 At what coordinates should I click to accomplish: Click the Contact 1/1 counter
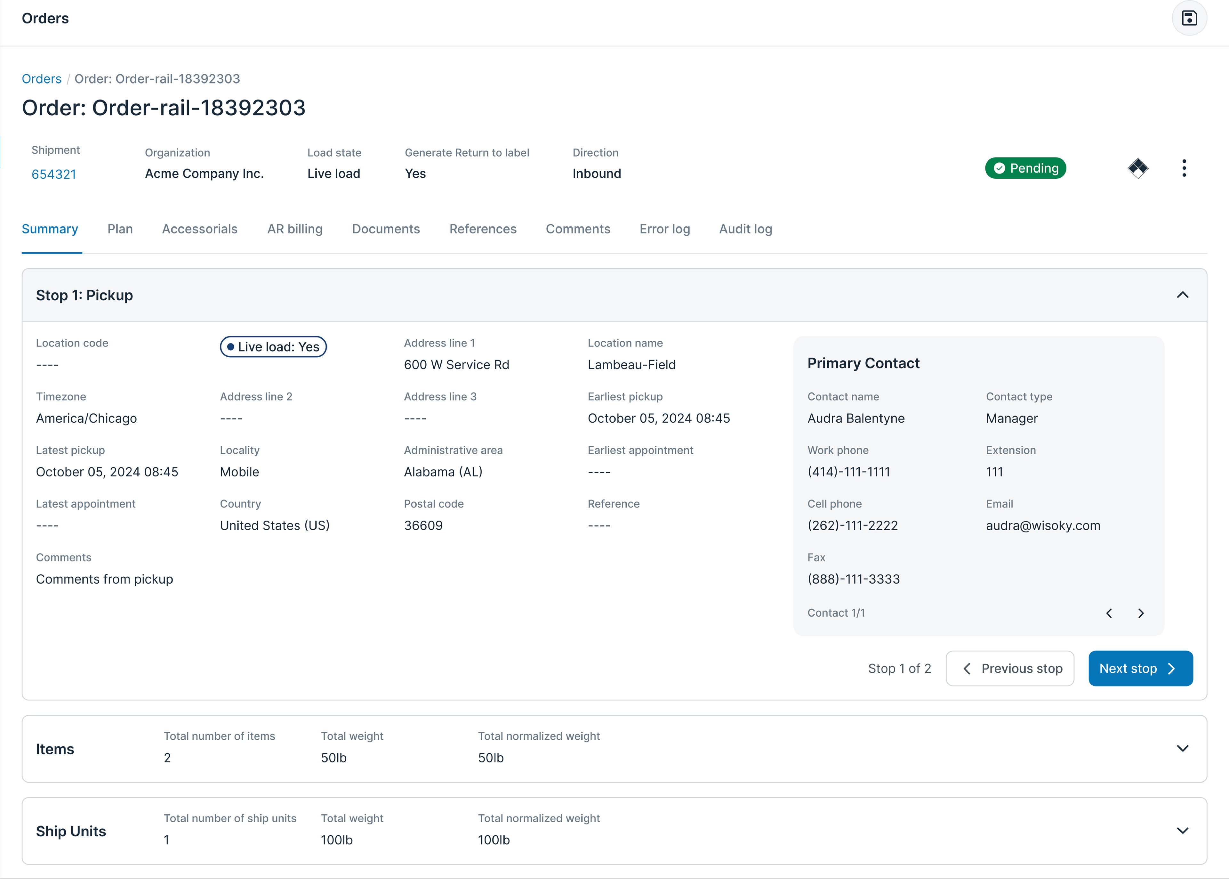click(x=836, y=613)
